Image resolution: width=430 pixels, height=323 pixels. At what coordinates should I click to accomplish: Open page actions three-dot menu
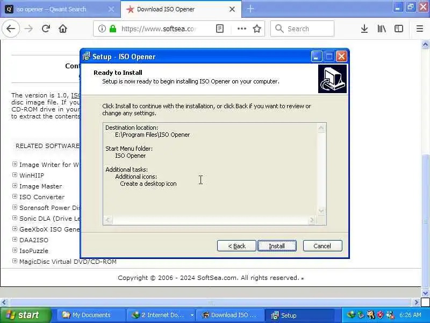(241, 29)
